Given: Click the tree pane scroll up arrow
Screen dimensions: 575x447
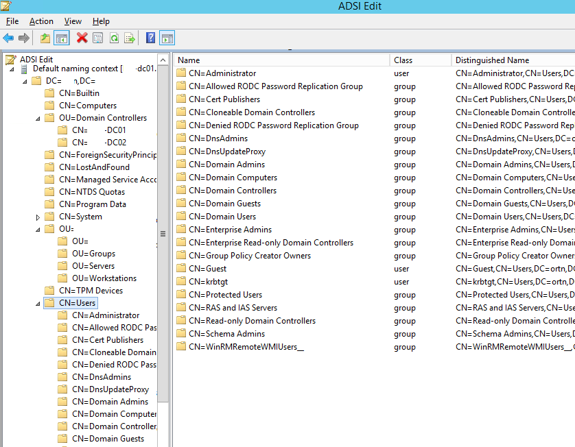Looking at the screenshot, I should coord(163,60).
